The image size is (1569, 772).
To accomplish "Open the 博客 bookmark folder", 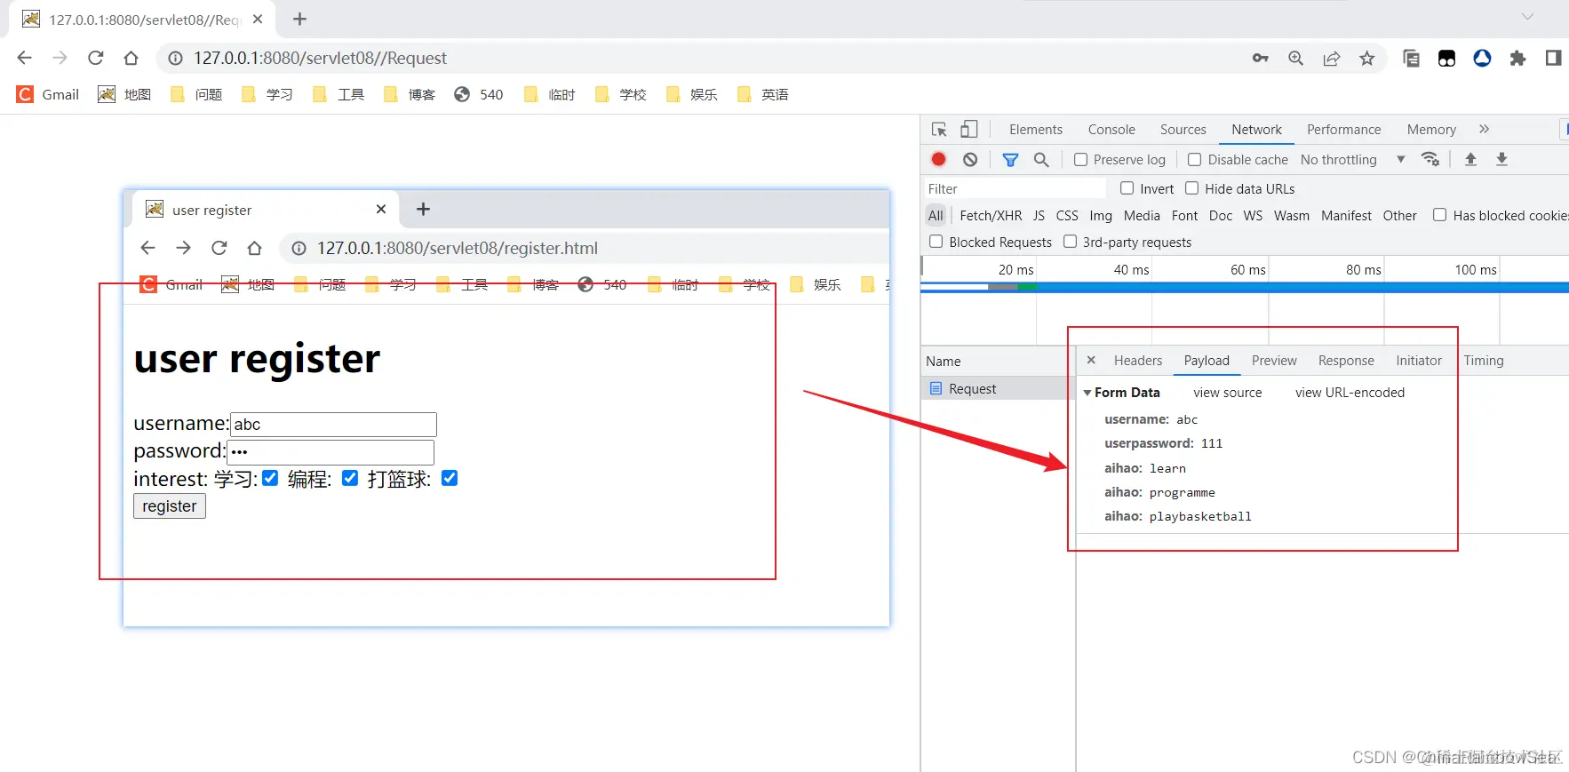I will (409, 94).
